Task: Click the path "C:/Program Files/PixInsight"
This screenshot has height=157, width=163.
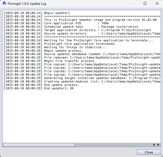Action: point(126,30)
